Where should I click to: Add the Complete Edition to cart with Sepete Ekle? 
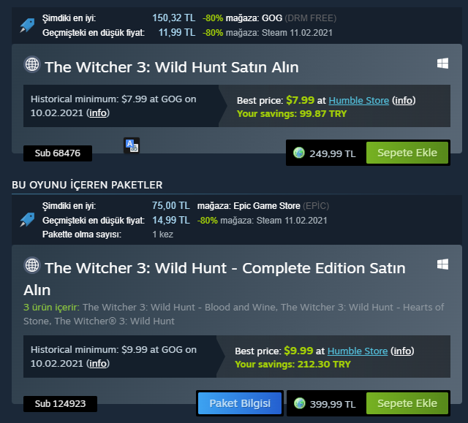(x=407, y=403)
